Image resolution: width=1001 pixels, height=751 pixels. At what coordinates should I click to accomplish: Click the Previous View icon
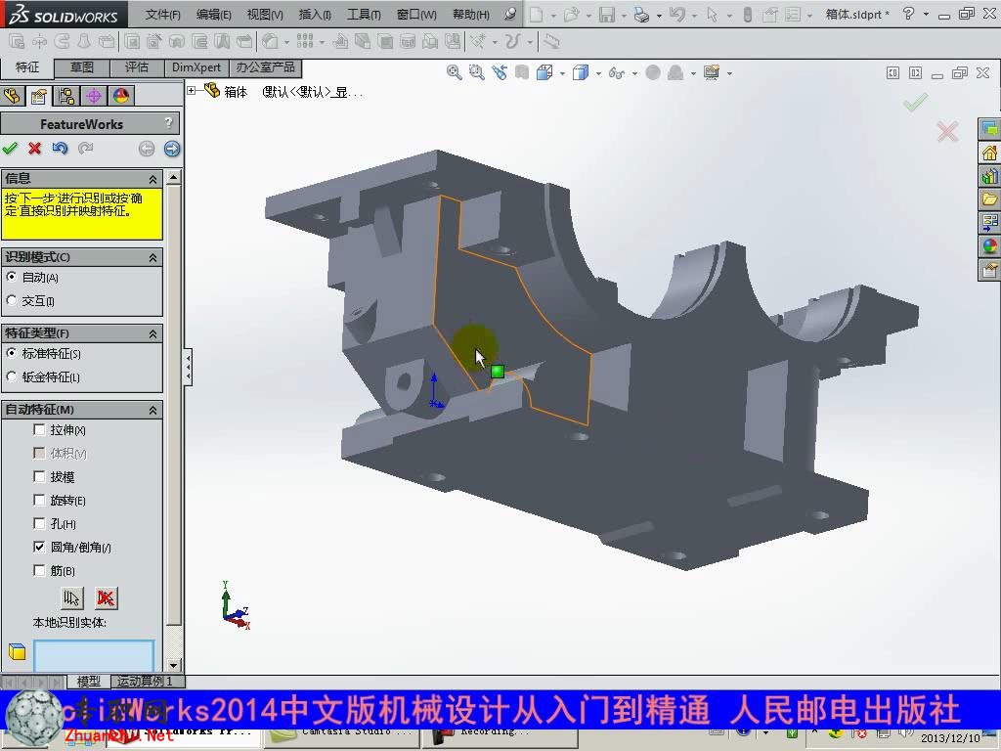click(500, 72)
